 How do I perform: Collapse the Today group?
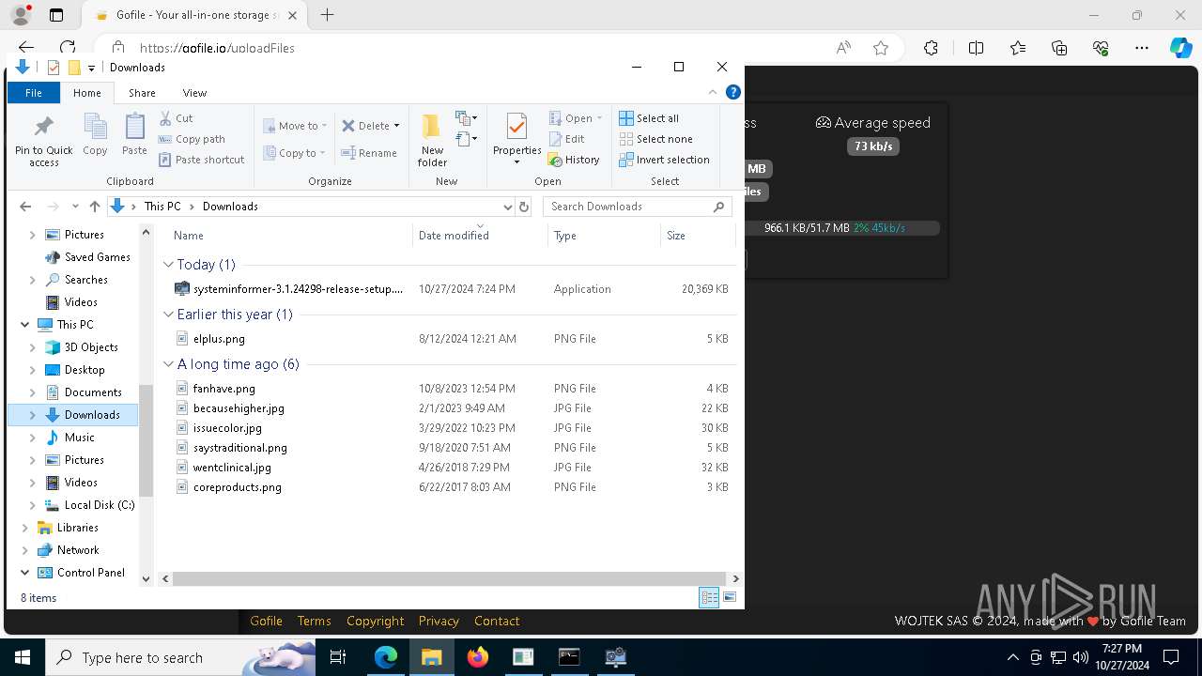(x=168, y=265)
